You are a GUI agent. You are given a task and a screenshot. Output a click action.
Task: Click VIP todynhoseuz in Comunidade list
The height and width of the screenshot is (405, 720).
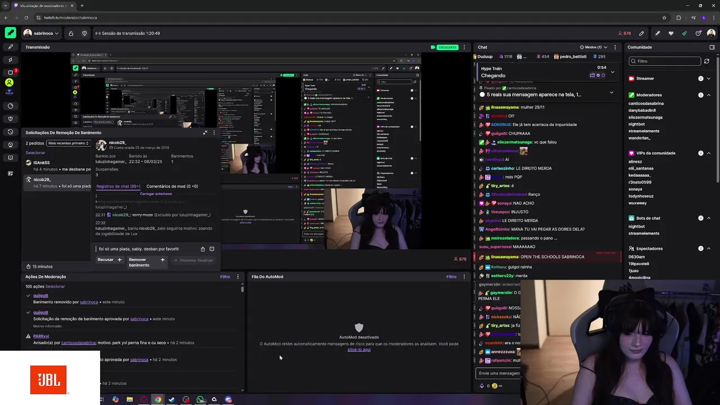(641, 196)
